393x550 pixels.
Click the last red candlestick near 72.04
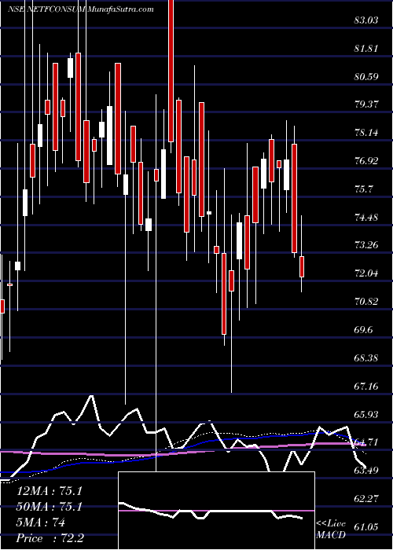pos(301,266)
